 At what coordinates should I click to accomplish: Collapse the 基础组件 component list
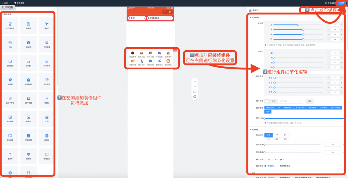[x=3, y=14]
